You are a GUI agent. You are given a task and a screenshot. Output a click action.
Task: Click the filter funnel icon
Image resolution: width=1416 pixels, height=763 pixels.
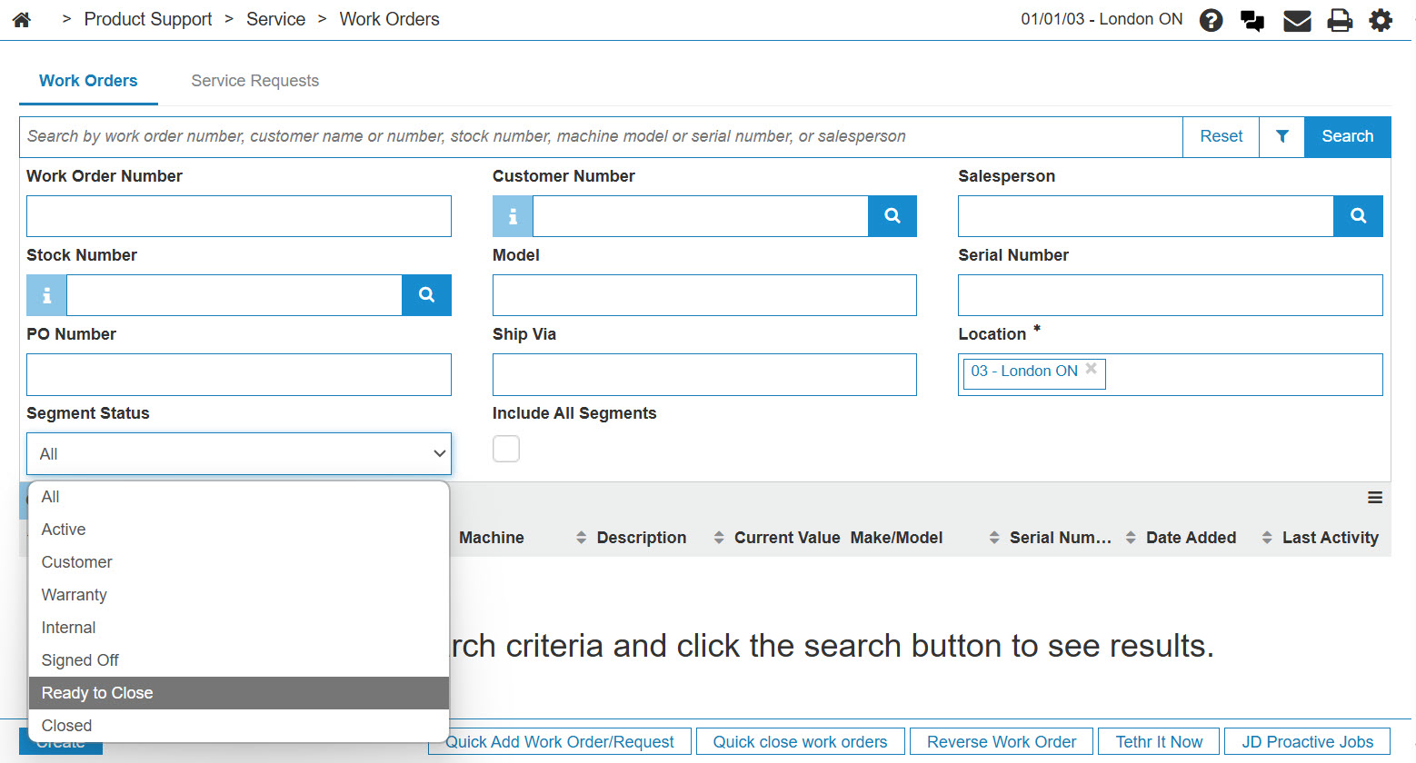pyautogui.click(x=1281, y=136)
